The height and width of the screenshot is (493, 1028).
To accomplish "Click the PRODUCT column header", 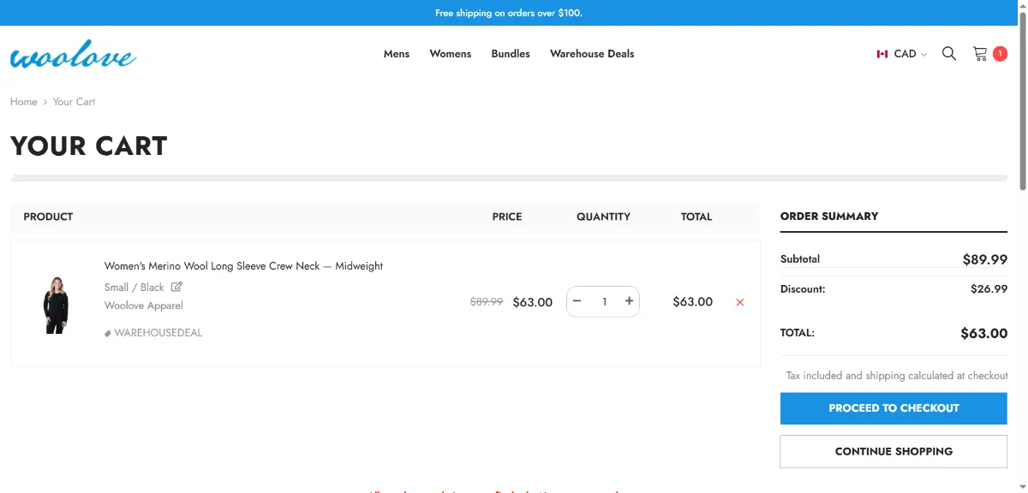I will click(48, 217).
